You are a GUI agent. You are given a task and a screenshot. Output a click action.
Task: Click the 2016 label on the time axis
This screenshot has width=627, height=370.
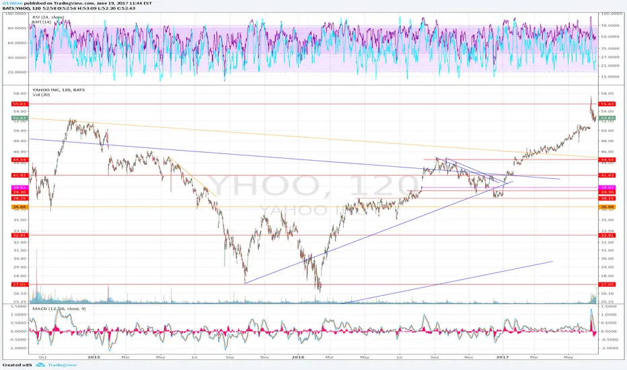(x=298, y=357)
